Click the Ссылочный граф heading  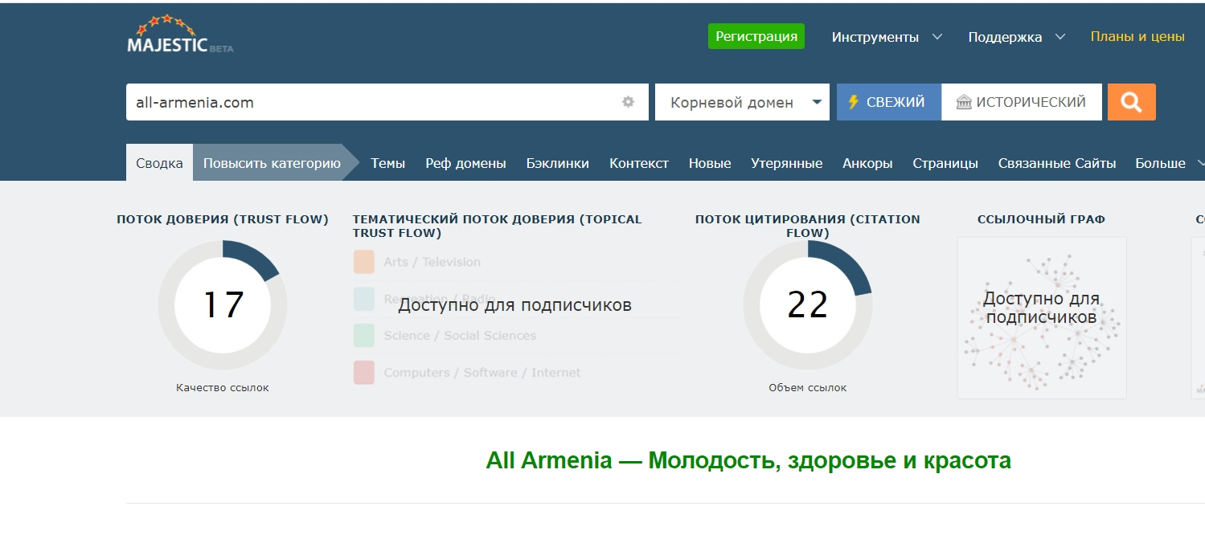(x=1041, y=219)
